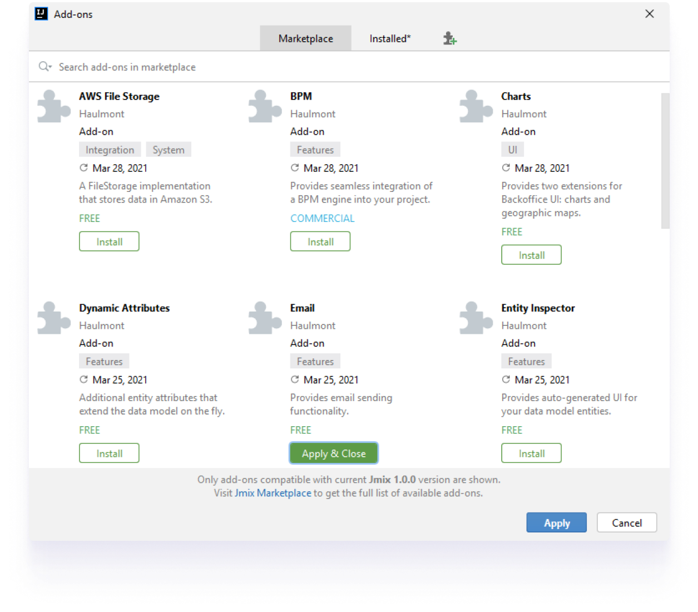Screen dimensions: 698x612
Task: Click refresh icon beside AWS File Storage date
Action: click(83, 168)
